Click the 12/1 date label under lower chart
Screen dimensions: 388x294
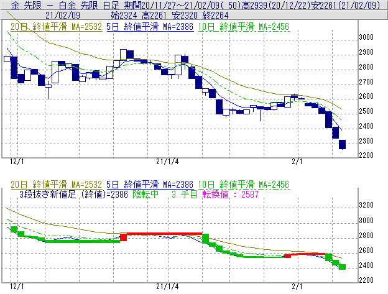point(17,287)
